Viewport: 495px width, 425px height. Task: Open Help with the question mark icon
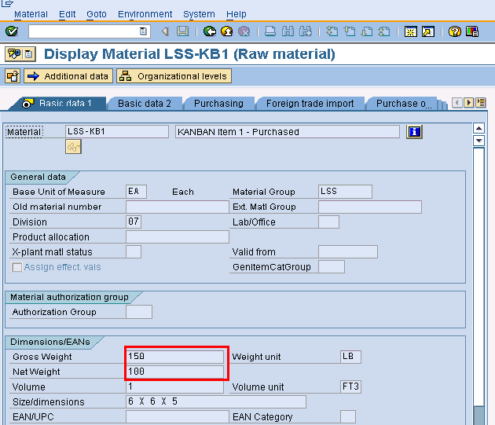pos(455,31)
